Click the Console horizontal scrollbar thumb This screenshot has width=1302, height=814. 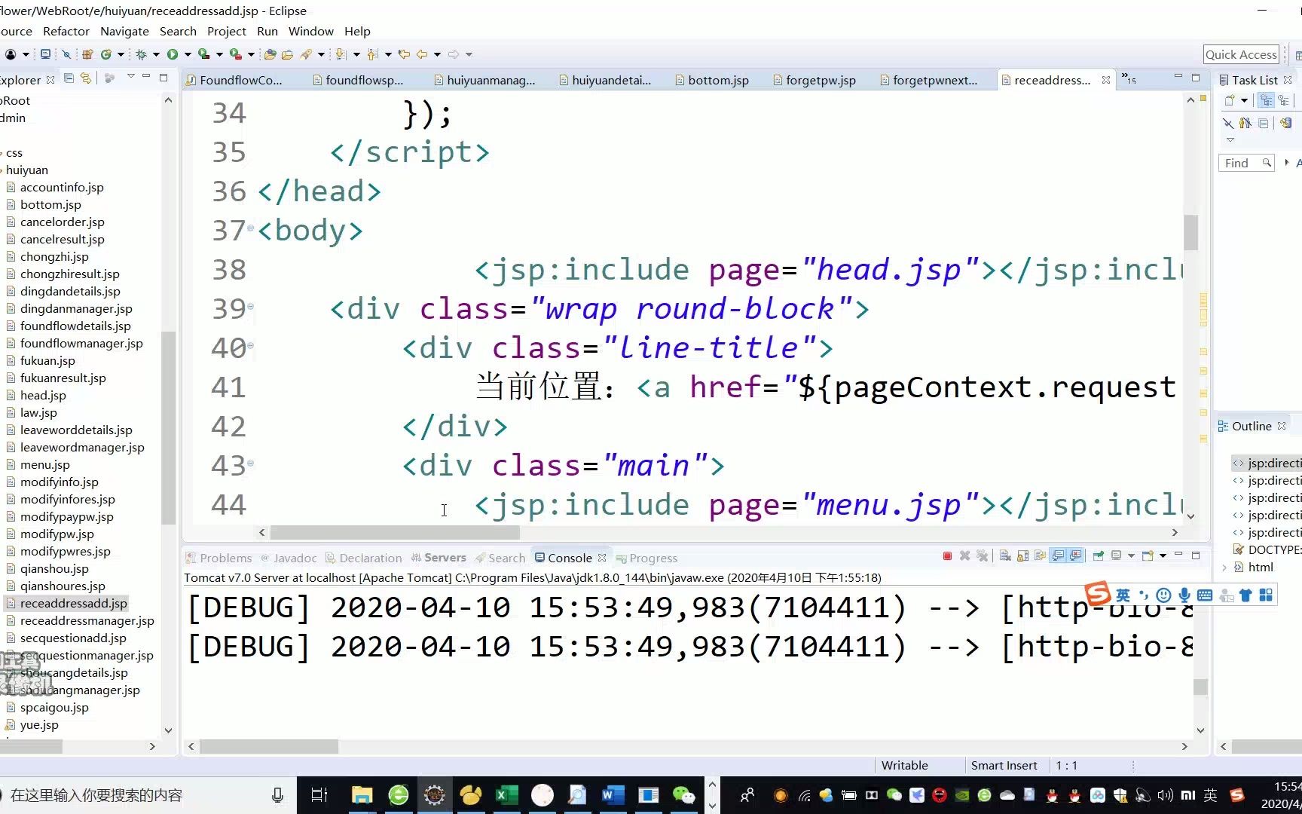(269, 746)
